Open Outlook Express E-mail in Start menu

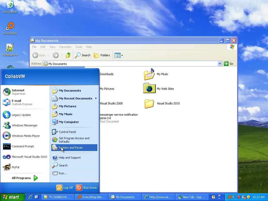[x=22, y=102]
